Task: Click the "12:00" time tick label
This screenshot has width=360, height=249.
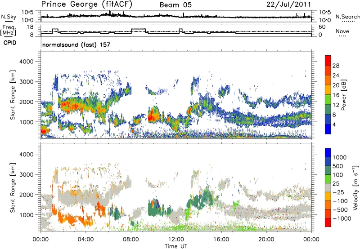Action: click(176, 240)
